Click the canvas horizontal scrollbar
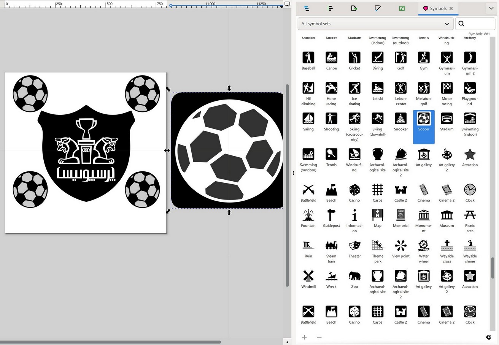 (x=111, y=342)
